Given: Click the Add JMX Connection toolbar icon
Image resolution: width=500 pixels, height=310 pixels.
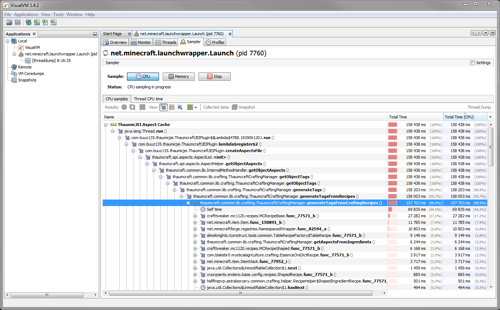Looking at the screenshot, I should click(37, 22).
